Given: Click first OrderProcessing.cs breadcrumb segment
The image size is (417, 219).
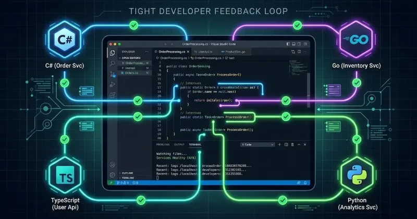Looking at the screenshot, I should pyautogui.click(x=171, y=58).
